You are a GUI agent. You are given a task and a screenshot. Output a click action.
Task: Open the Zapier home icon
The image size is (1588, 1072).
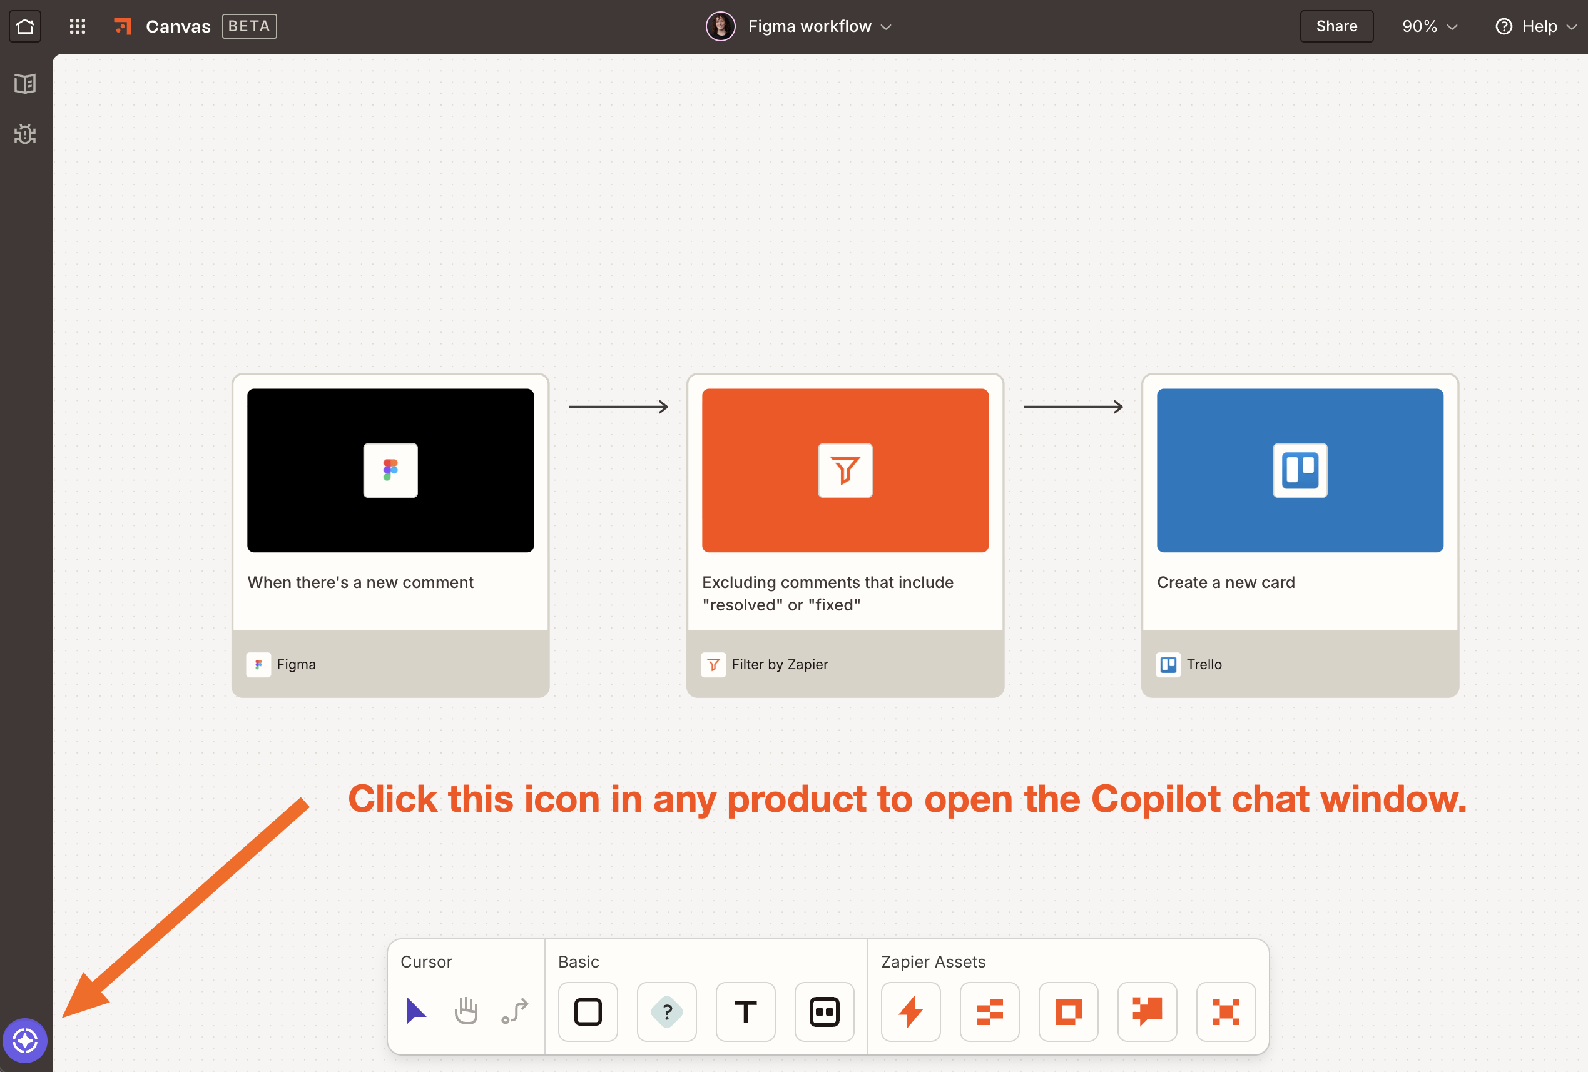[25, 27]
